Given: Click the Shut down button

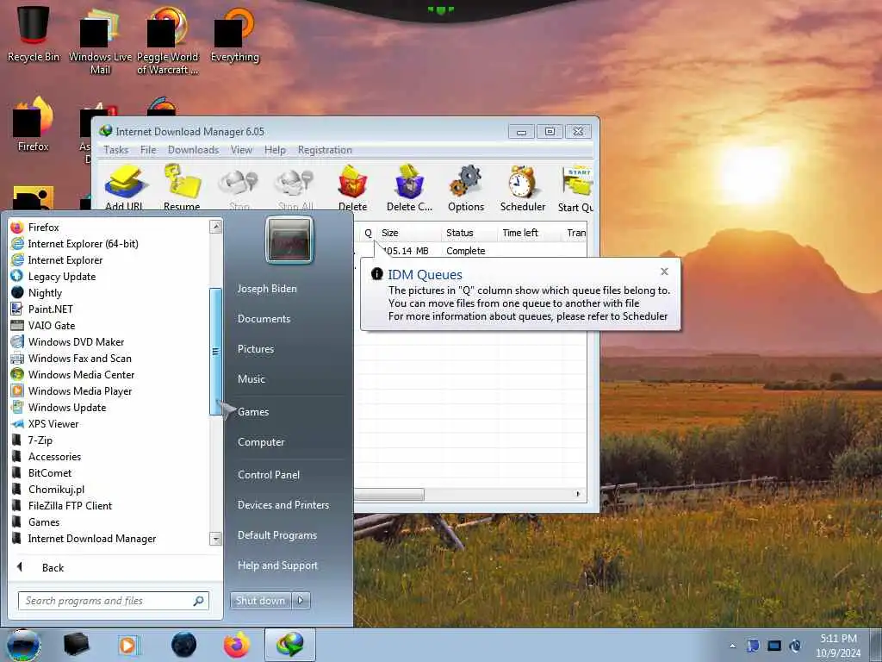Looking at the screenshot, I should tap(260, 601).
